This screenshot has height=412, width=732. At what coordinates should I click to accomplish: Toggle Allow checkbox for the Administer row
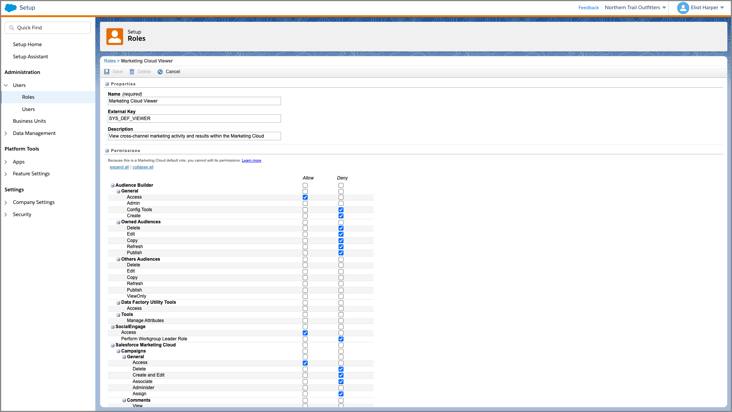(305, 388)
